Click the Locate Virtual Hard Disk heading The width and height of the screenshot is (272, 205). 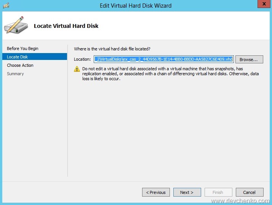[x=66, y=26]
